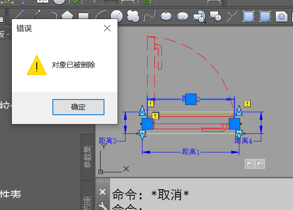Open command line wrench settings
The height and width of the screenshot is (210, 293).
[102, 206]
